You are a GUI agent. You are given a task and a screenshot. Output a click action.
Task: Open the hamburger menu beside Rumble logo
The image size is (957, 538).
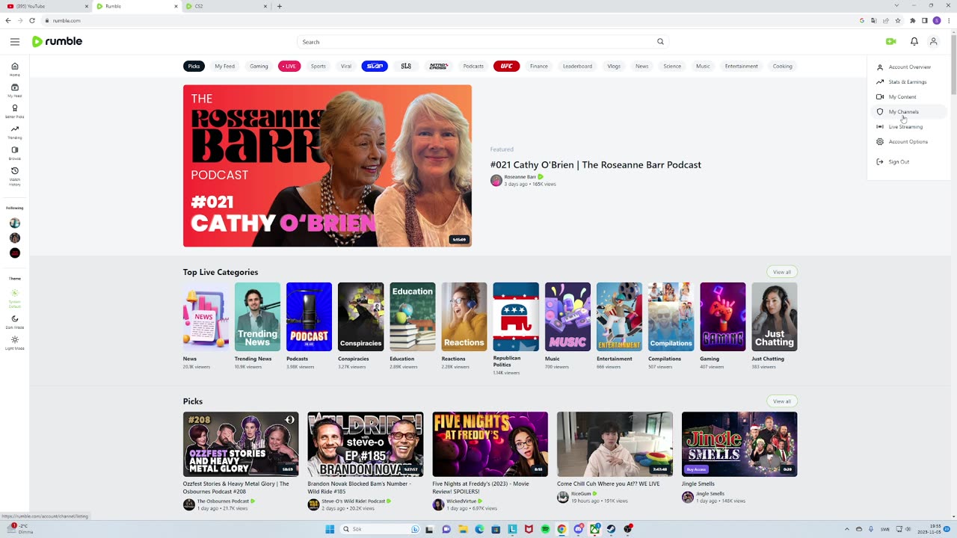pyautogui.click(x=15, y=42)
